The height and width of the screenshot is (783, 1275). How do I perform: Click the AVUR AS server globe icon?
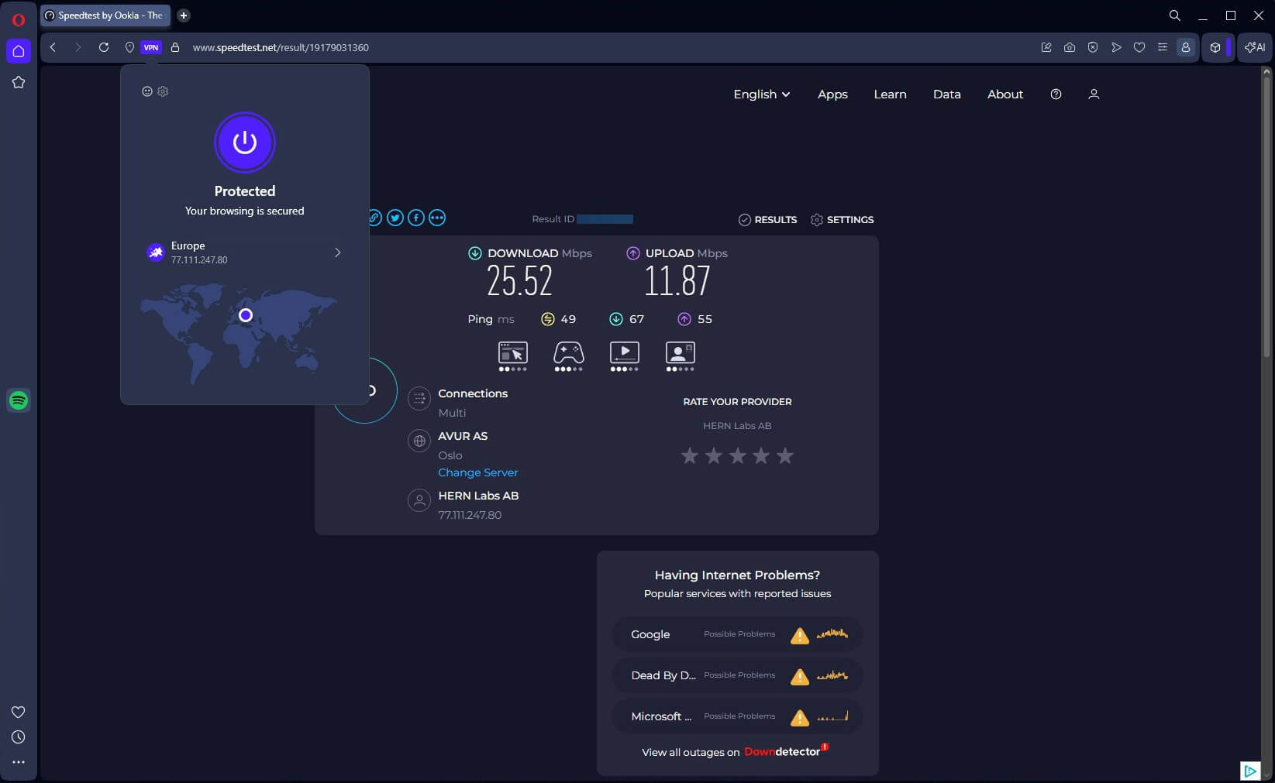419,441
